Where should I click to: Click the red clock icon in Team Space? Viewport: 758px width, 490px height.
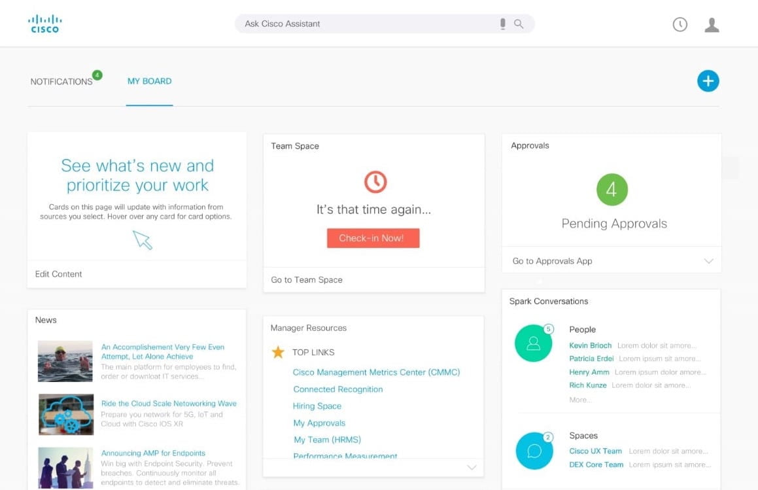[x=375, y=182]
